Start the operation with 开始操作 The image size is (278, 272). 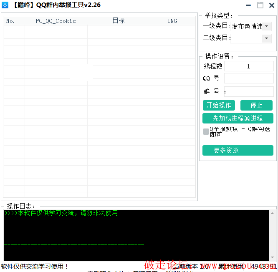coord(219,105)
